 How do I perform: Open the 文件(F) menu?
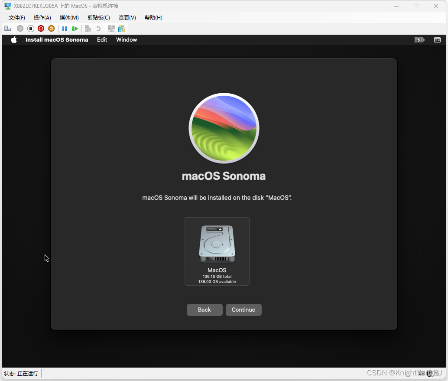point(17,18)
